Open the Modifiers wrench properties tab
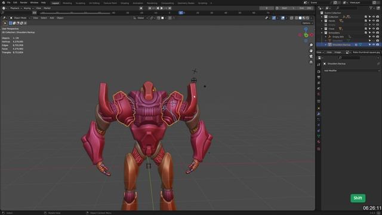382x215 pixels. coord(319,114)
